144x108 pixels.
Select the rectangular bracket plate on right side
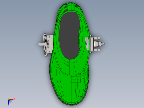(92, 44)
